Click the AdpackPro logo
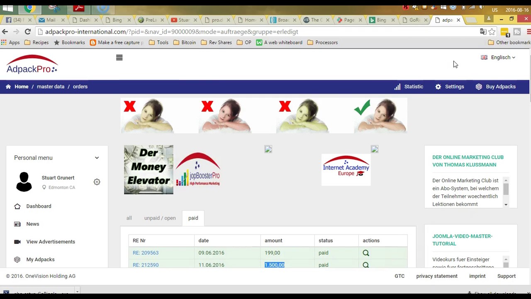The height and width of the screenshot is (299, 531). pos(32,64)
